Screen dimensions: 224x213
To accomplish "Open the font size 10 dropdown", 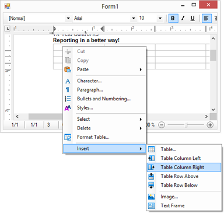I will point(160,19).
